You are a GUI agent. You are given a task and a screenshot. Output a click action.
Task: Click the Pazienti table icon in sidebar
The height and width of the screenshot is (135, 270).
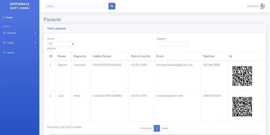4,33
